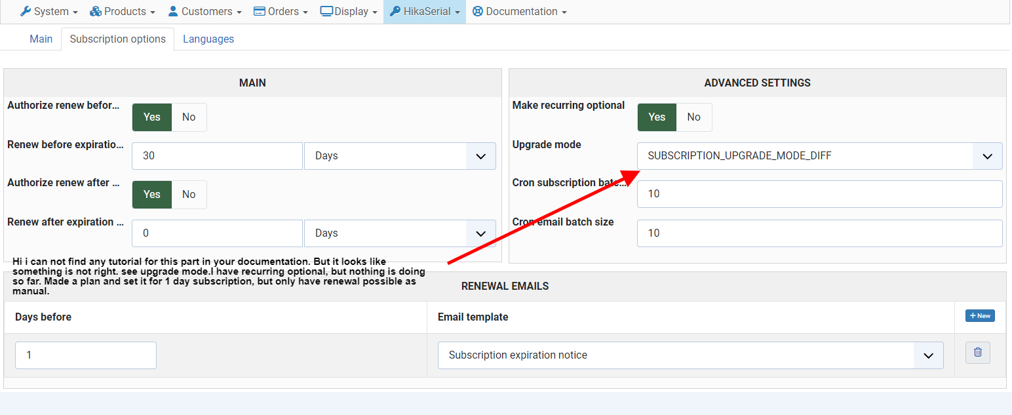This screenshot has height=415, width=1012.
Task: Open the Email template dropdown
Action: point(691,355)
